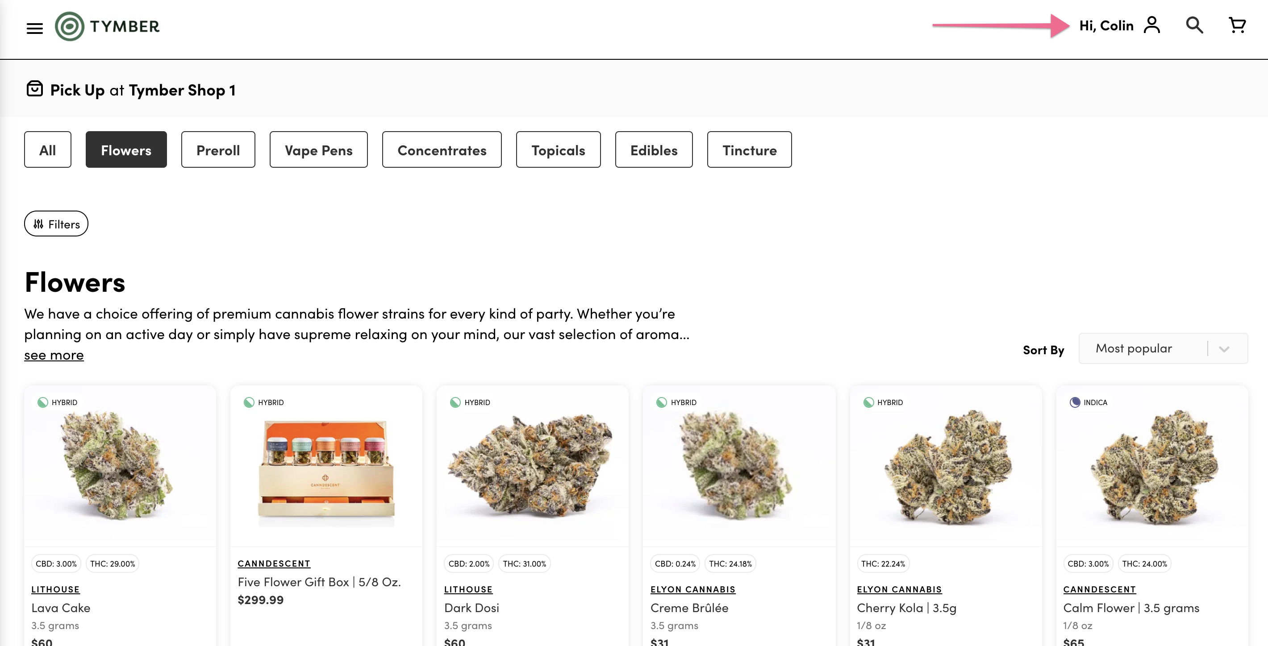Click the Tymber logo

point(107,26)
